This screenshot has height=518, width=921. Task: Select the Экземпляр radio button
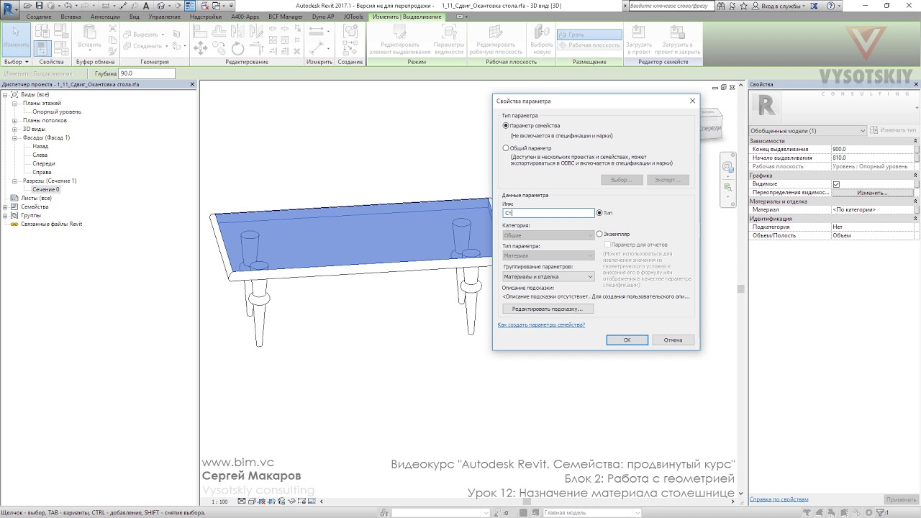pos(599,234)
